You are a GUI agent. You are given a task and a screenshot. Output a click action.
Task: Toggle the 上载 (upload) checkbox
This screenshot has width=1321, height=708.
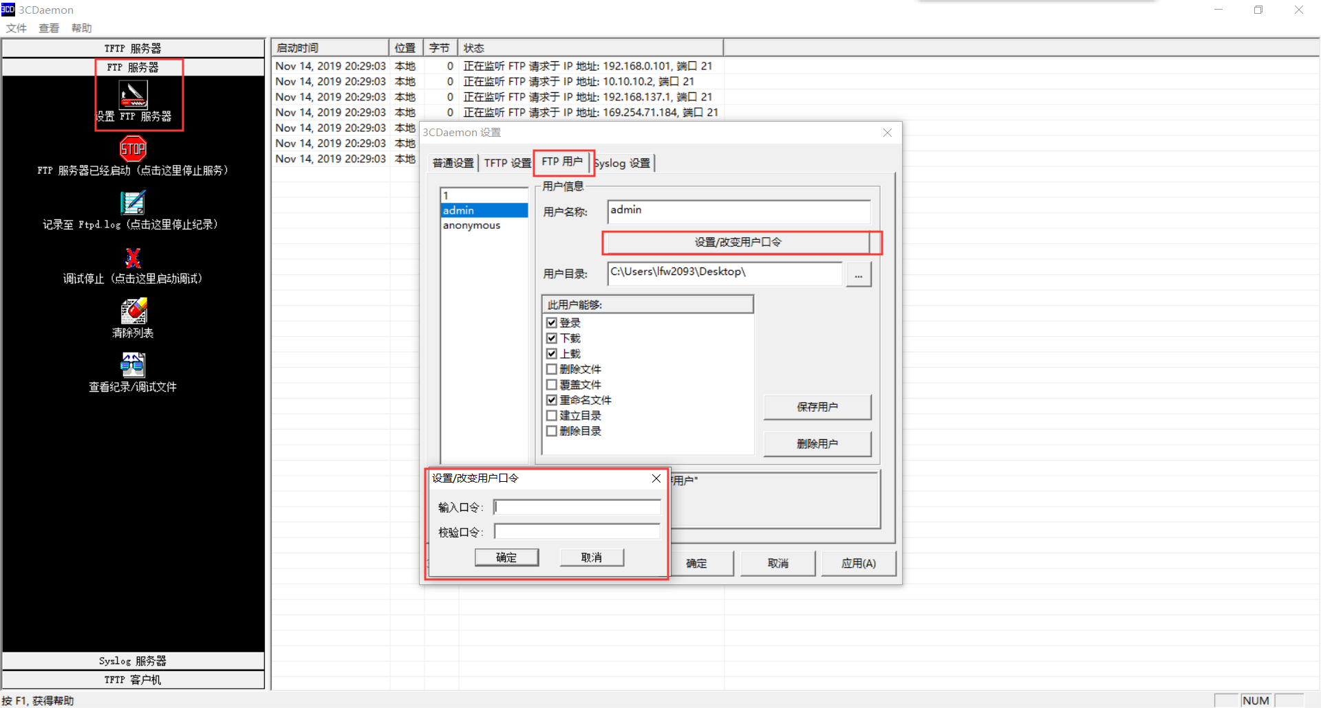pyautogui.click(x=551, y=353)
